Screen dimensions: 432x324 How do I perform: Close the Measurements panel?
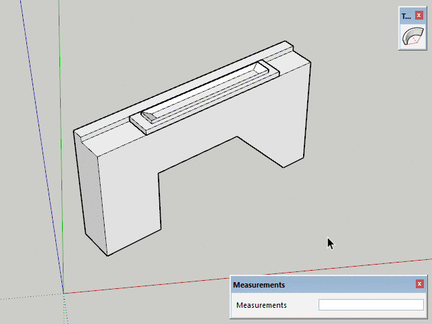tap(419, 285)
